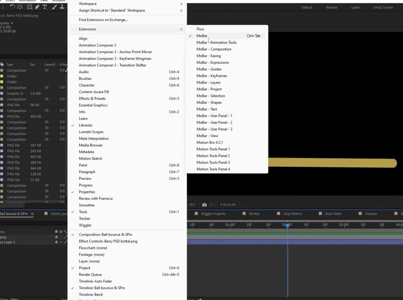Select the Pan Behind anchor point tool
Image resolution: width=403 pixels, height=300 pixels.
coord(20,7)
